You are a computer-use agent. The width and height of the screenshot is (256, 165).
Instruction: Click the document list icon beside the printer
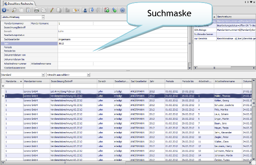coord(28,10)
